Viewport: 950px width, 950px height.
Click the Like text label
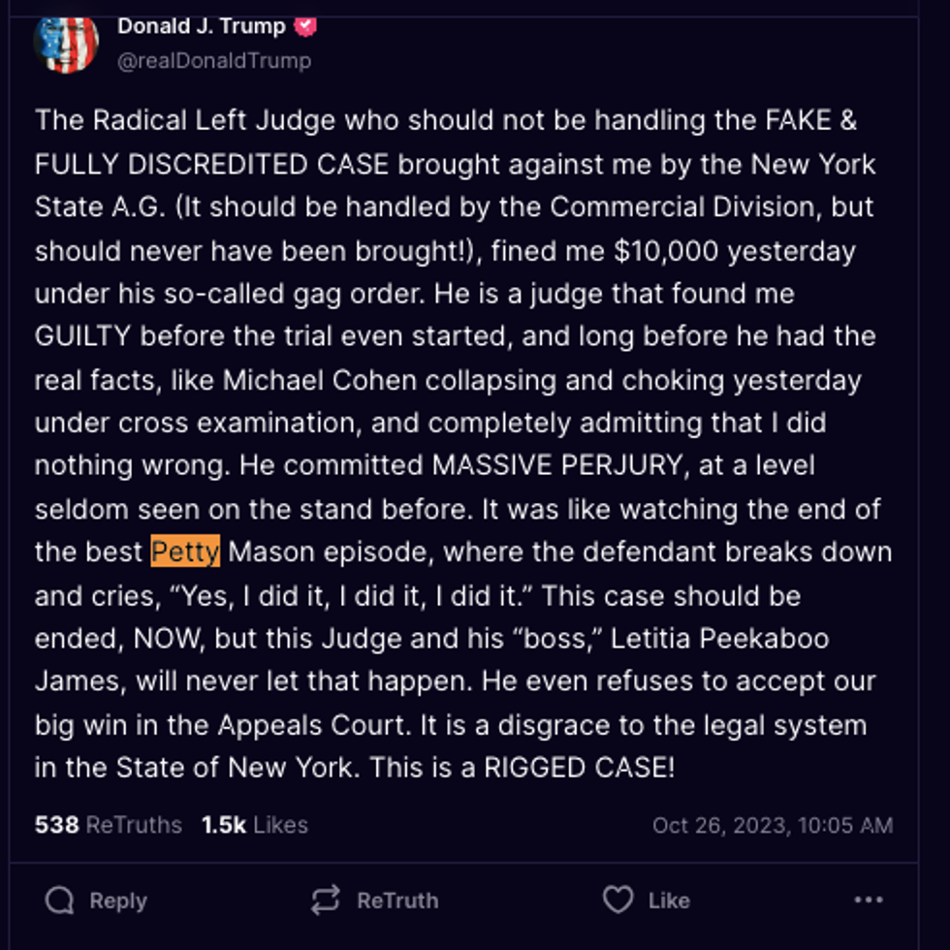coord(669,901)
